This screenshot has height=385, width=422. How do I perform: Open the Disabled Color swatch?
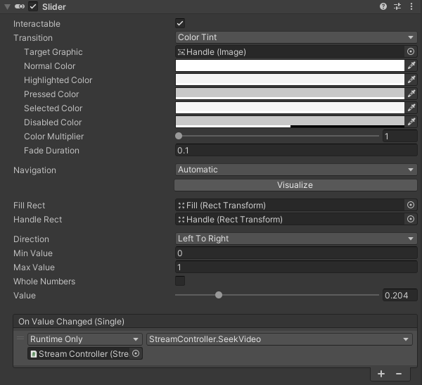coord(290,122)
